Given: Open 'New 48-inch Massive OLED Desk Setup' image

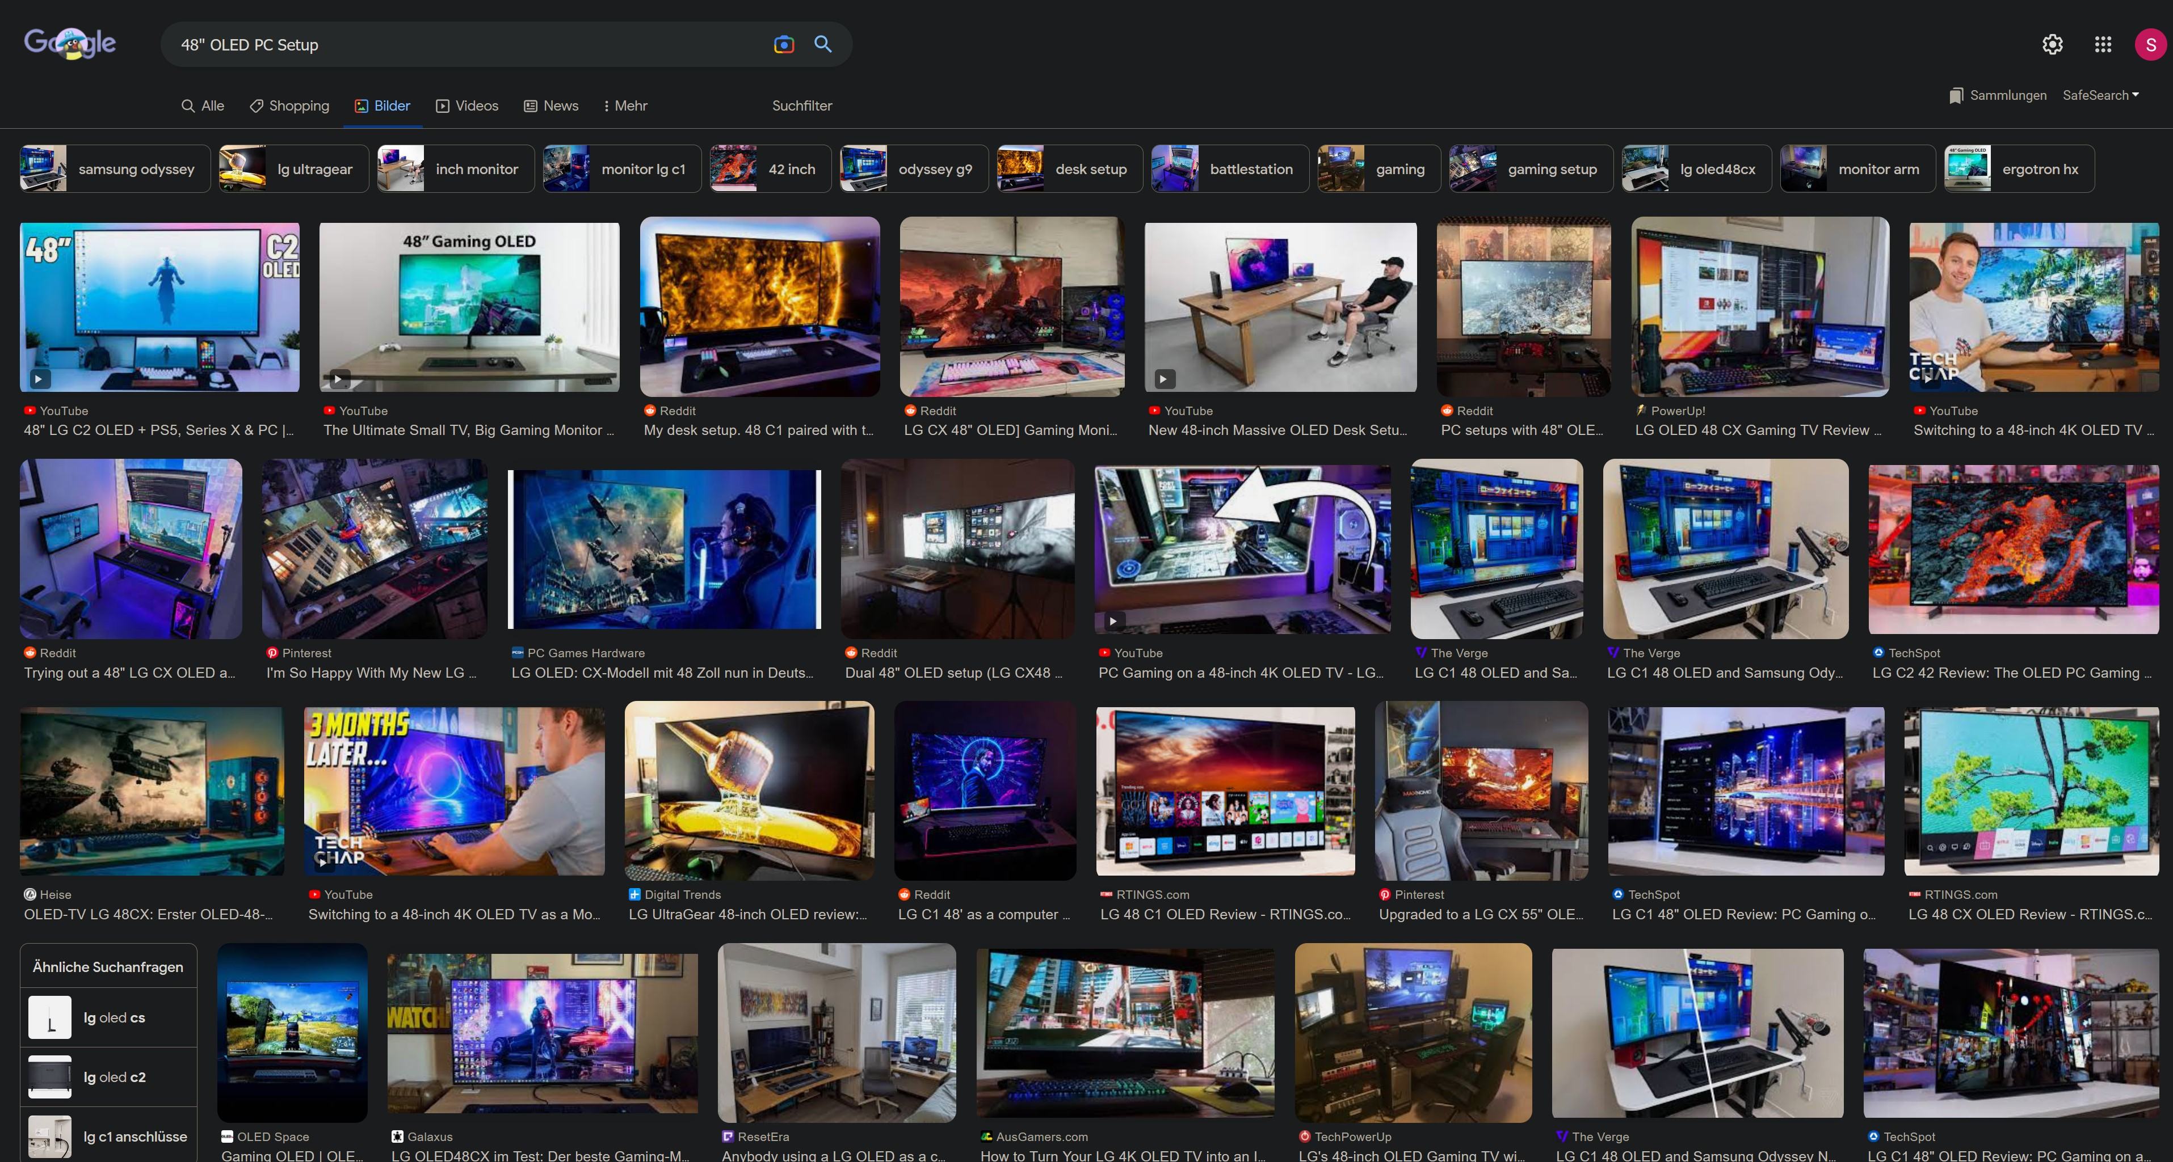Looking at the screenshot, I should 1280,307.
